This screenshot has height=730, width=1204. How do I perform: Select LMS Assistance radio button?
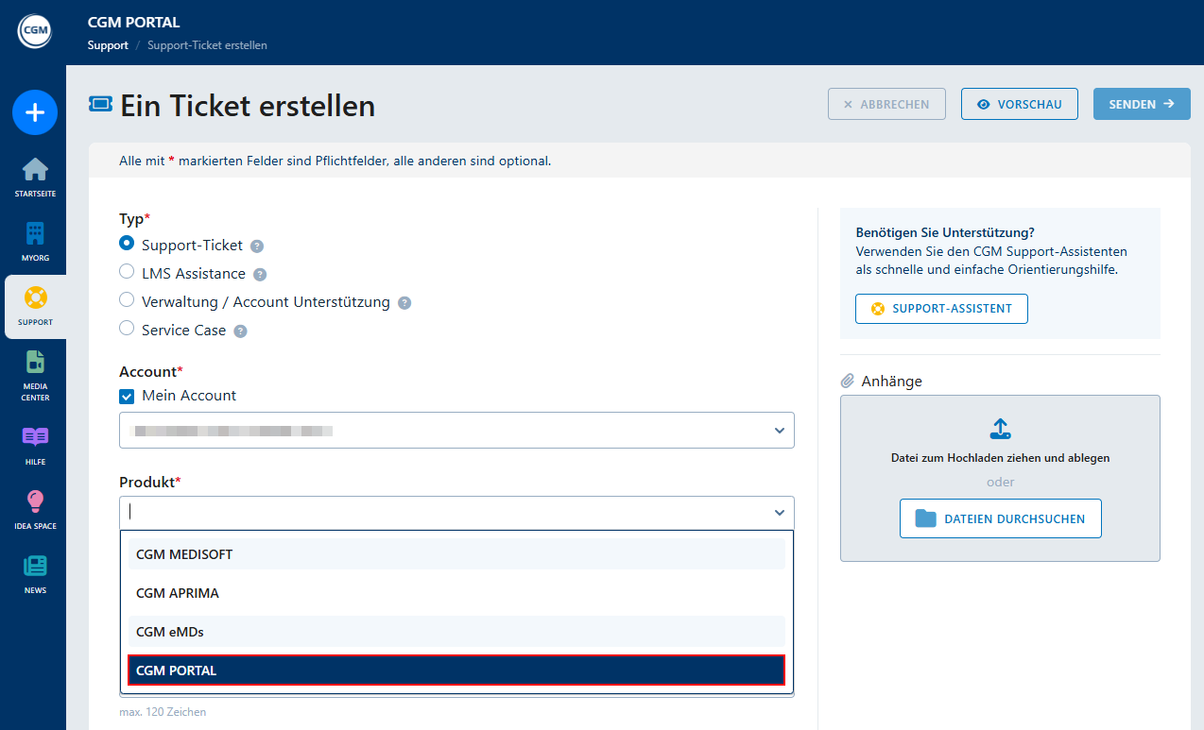(127, 271)
